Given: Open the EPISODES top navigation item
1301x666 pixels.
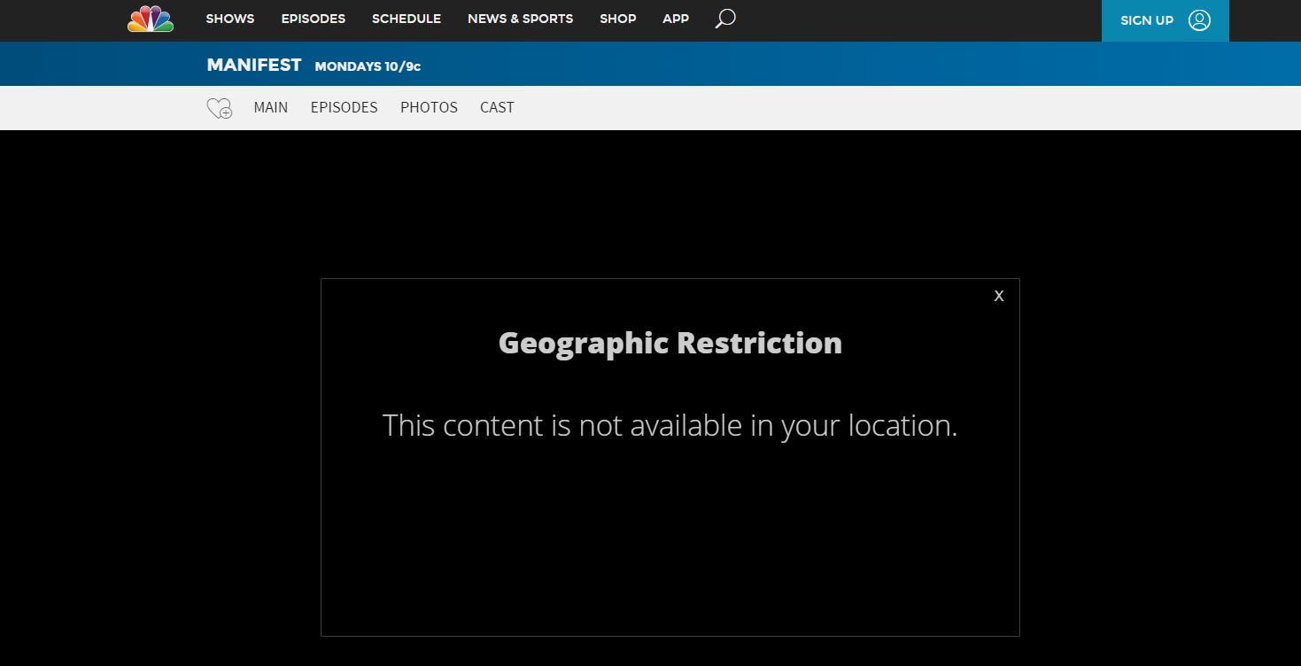Looking at the screenshot, I should (x=314, y=19).
